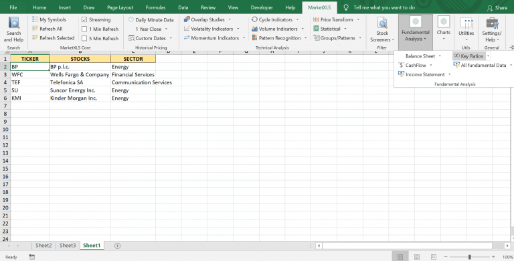Enable 5 Min Refresh checkbox
Screen dimensions: 514x261
pos(84,38)
